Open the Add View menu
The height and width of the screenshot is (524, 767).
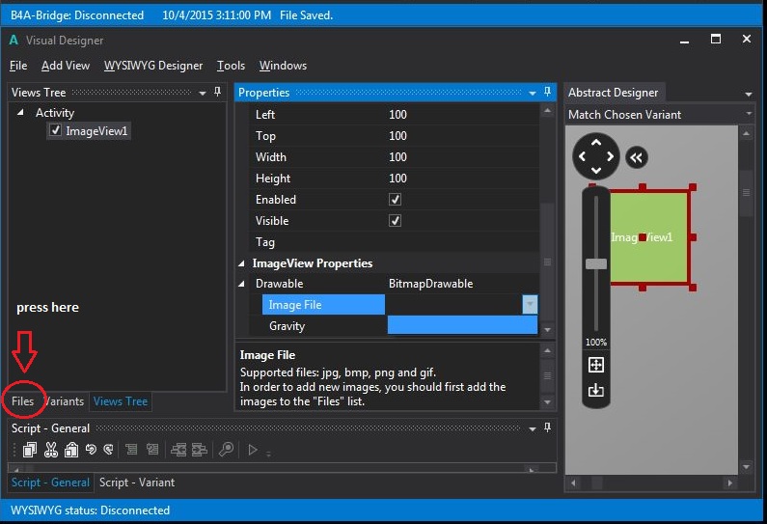(66, 66)
